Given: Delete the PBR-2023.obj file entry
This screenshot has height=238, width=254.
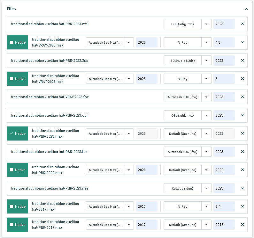Looking at the screenshot, I should tap(242, 115).
